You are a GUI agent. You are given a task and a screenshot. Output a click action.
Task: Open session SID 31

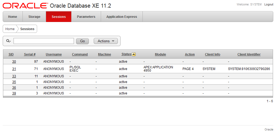coord(14,69)
